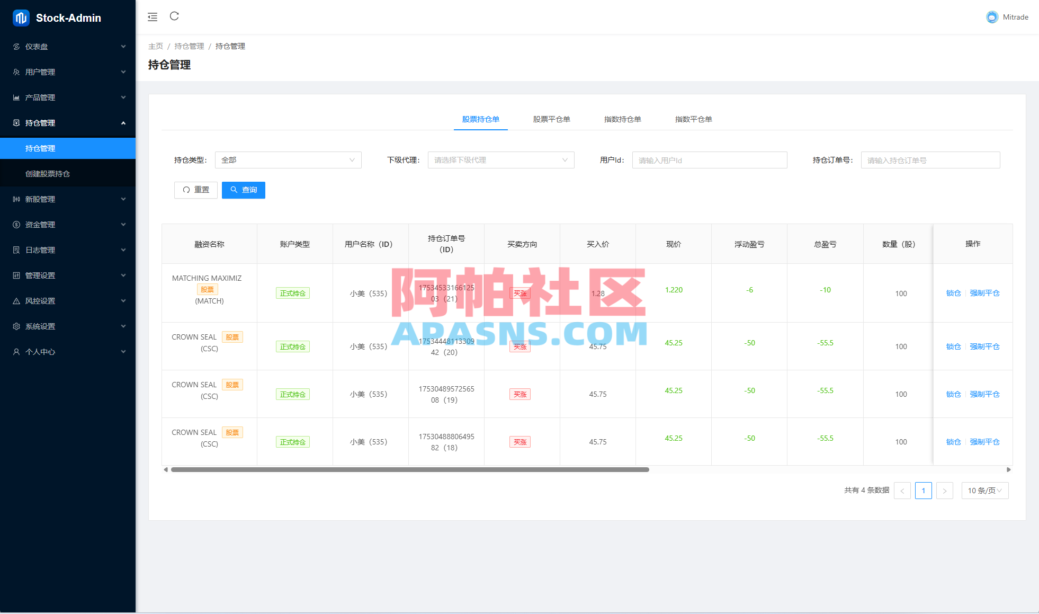Click the 风控设置 warning triangle icon

point(16,301)
